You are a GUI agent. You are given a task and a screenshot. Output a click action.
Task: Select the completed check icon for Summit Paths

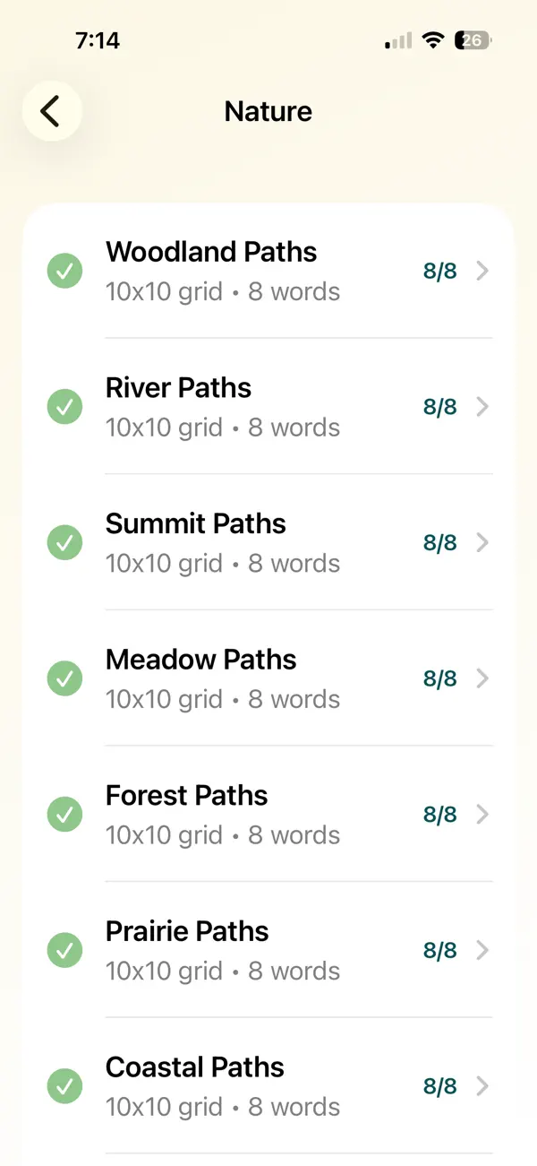pos(64,543)
